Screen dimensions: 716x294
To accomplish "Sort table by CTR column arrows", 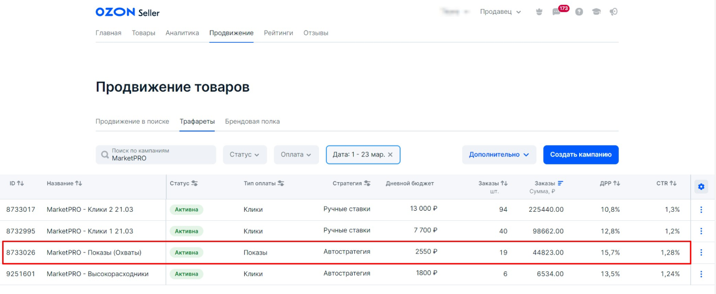I will click(x=673, y=183).
